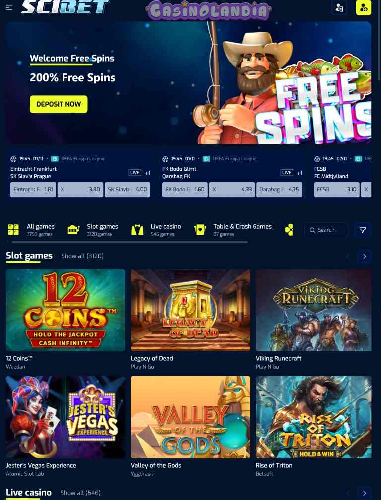
Task: Bet on Eintracht F at 1.81 odds
Action: (x=33, y=189)
